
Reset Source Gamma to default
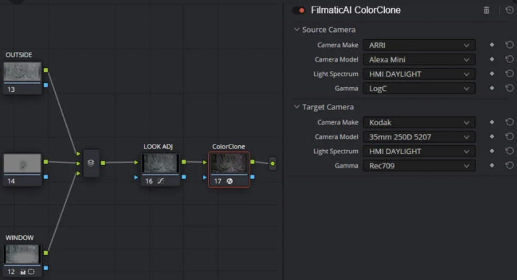click(x=509, y=88)
